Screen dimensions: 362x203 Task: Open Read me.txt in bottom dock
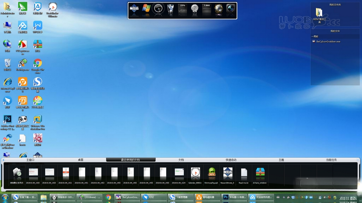point(244,175)
